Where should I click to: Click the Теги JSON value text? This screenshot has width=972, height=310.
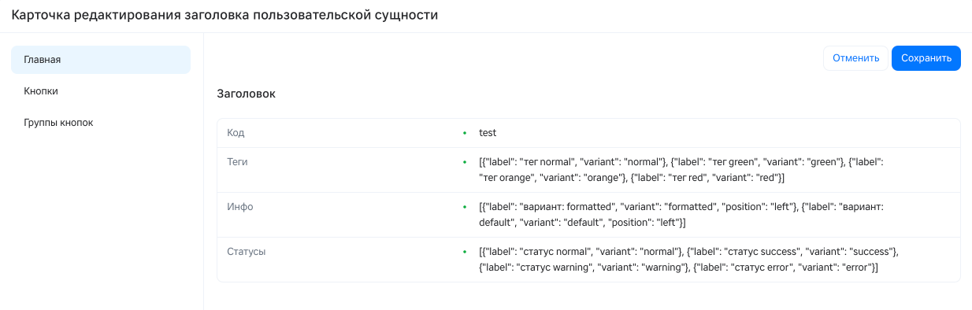[x=682, y=170]
